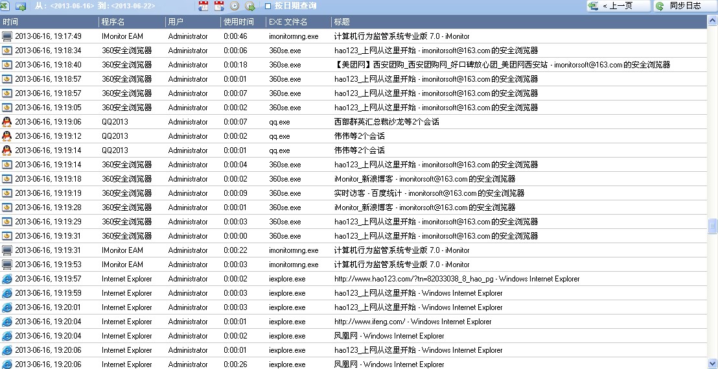718x369 pixels.
Task: Select the 美团网 西安团购 title entry
Action: click(502, 65)
